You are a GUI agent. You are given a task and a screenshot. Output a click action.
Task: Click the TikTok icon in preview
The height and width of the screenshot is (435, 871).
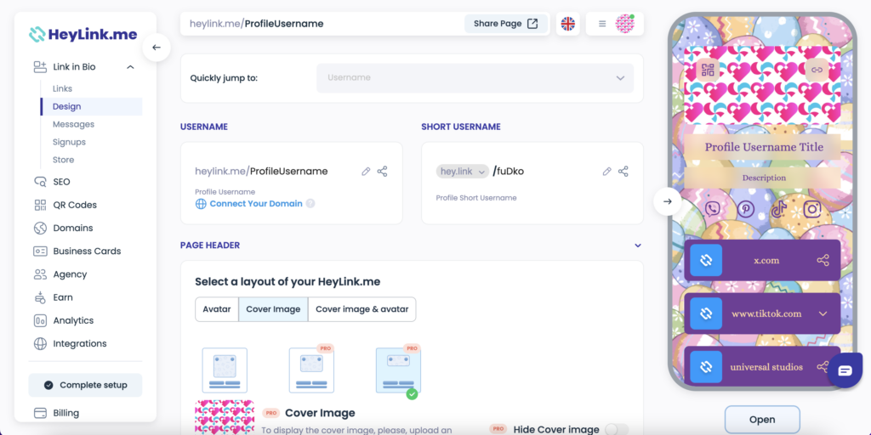coord(779,209)
